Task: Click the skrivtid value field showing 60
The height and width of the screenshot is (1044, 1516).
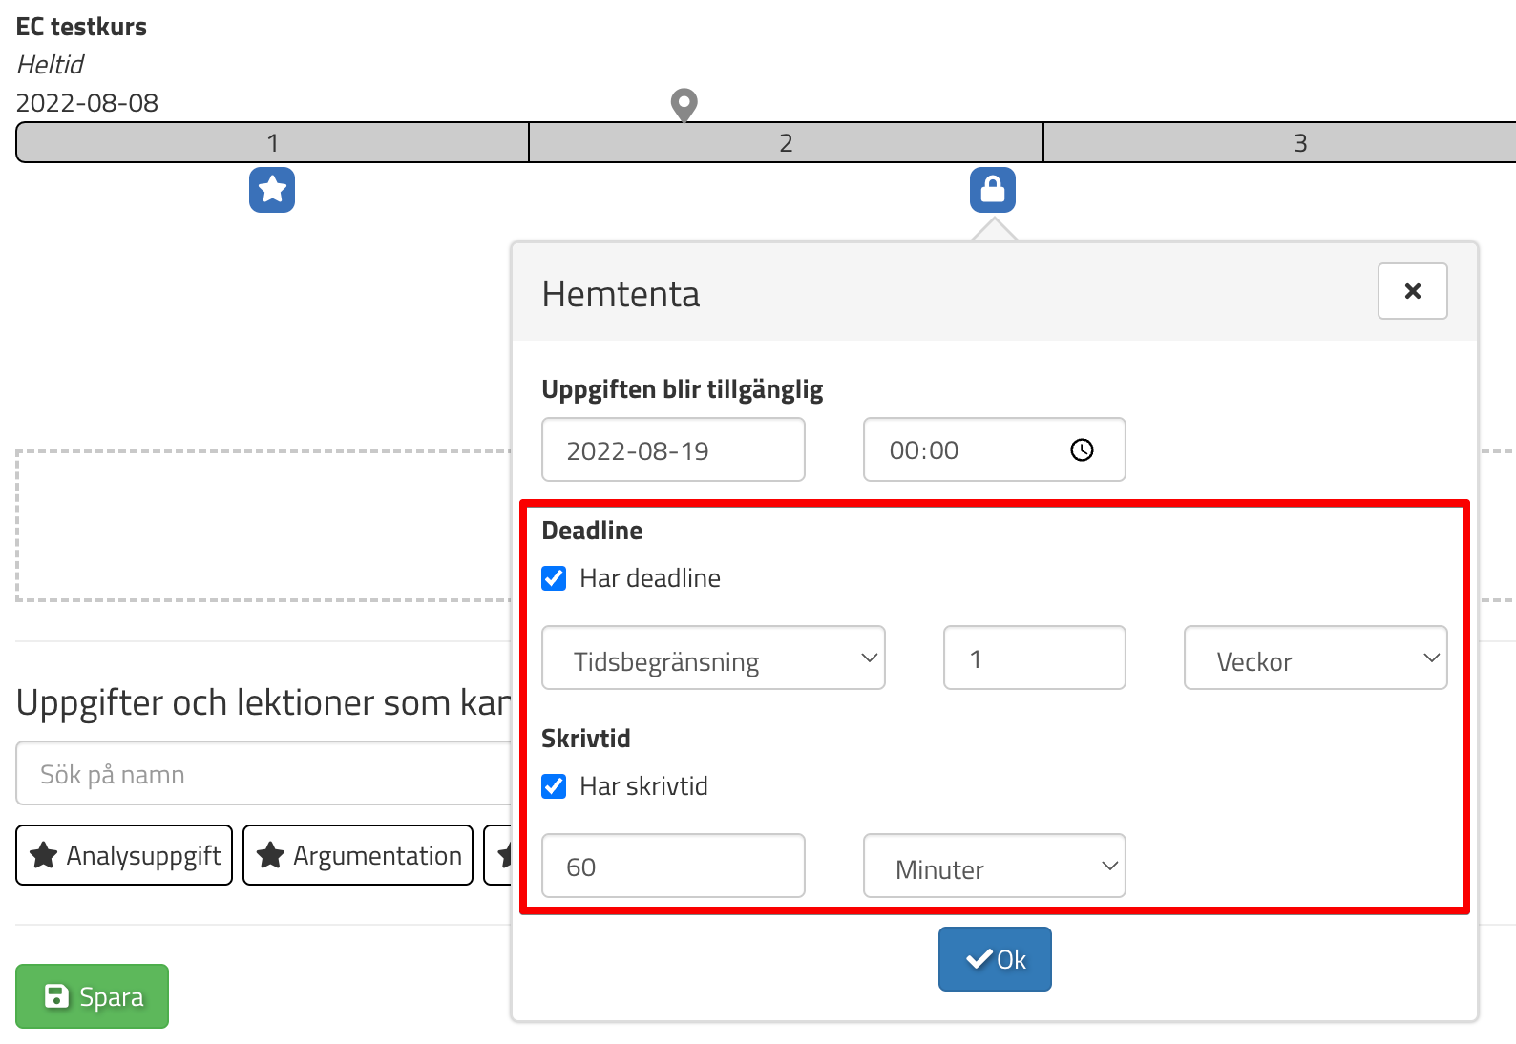Action: (673, 867)
